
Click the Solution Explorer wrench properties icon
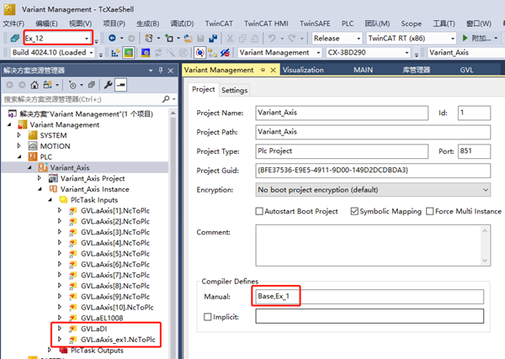(x=108, y=85)
